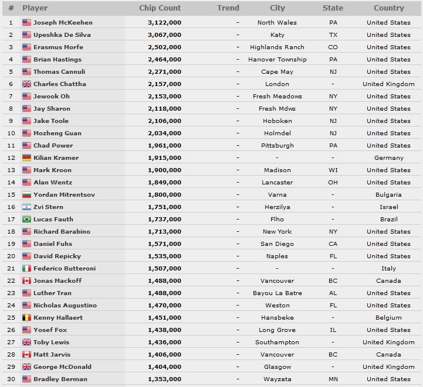Click Erasmus Morfe's chip count 2,502,000
This screenshot has height=387, width=423.
[x=164, y=47]
